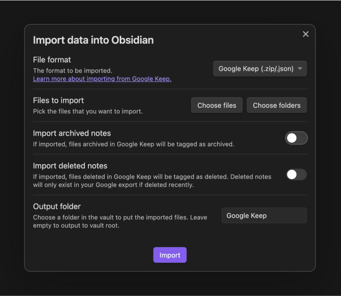
Task: Click 'Choose a folder in the vault' description
Action: [x=120, y=221]
